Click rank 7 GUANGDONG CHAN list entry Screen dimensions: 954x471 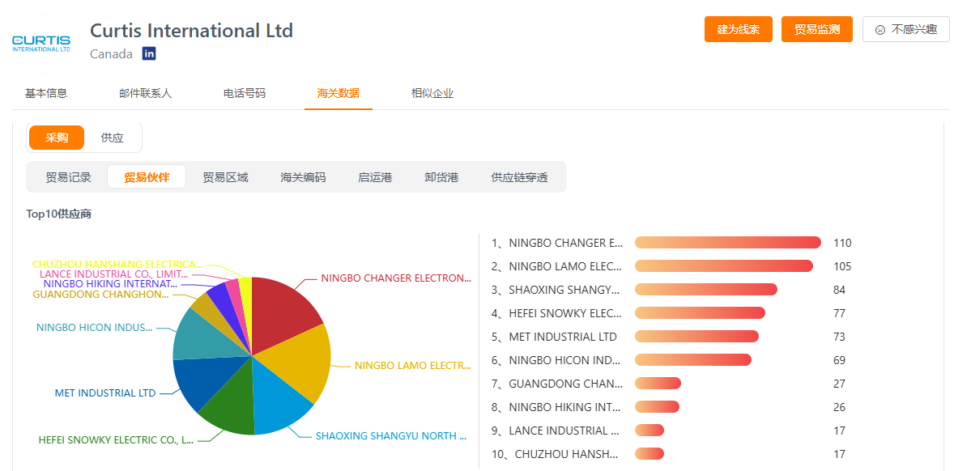[x=557, y=384]
